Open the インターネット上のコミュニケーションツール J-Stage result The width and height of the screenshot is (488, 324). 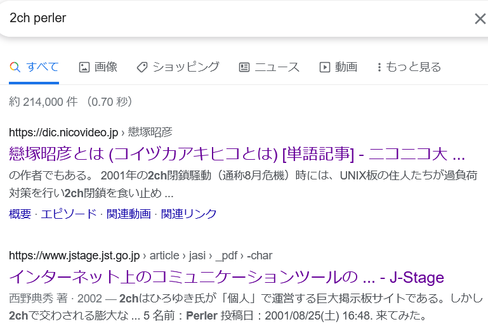(227, 276)
